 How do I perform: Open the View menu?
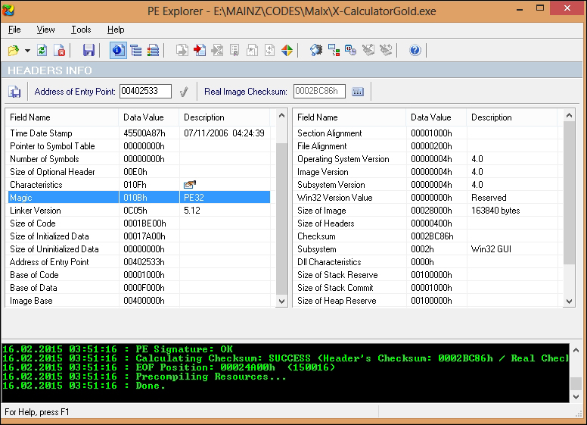[45, 30]
